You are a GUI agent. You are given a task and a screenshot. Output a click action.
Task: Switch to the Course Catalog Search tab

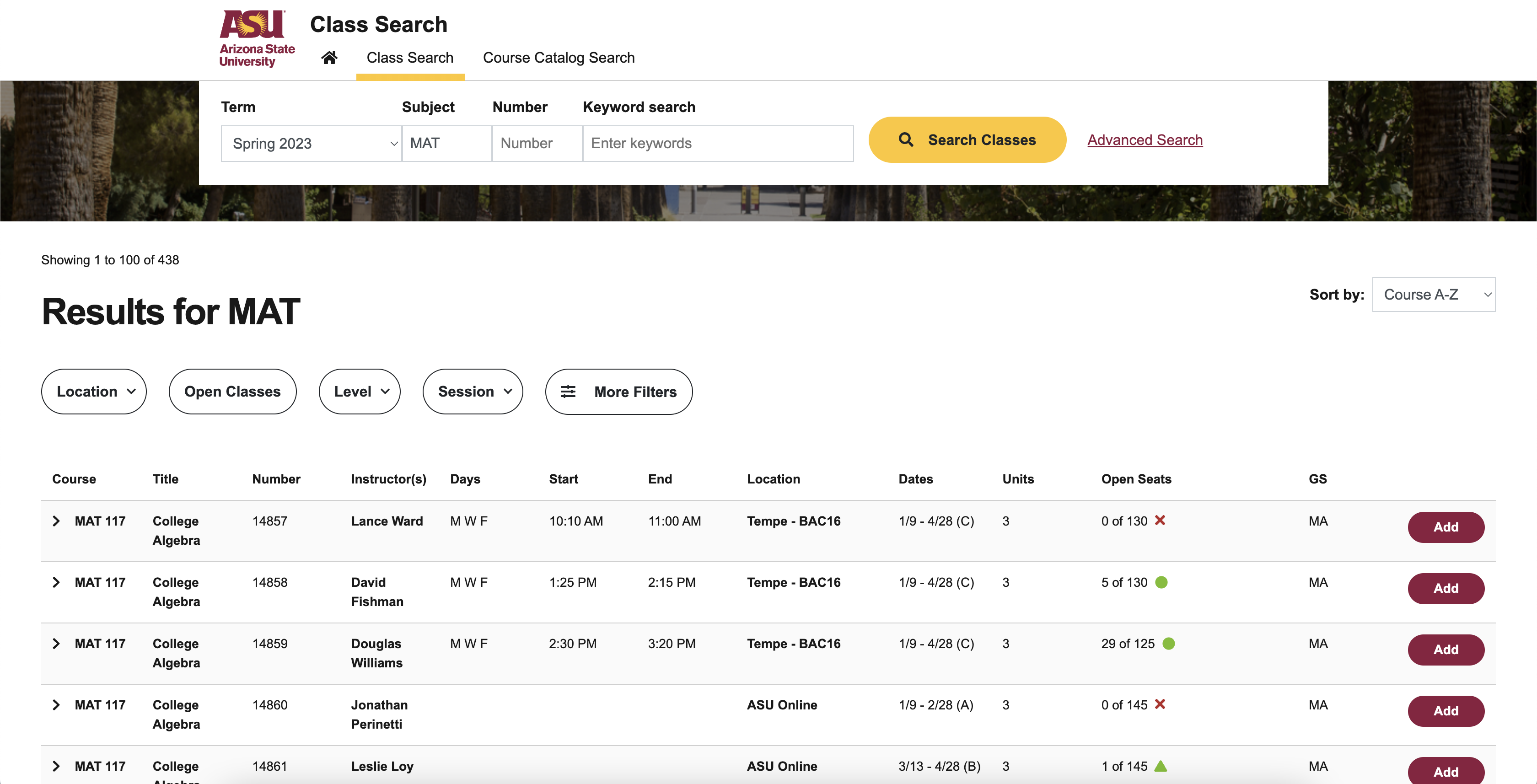(x=559, y=58)
